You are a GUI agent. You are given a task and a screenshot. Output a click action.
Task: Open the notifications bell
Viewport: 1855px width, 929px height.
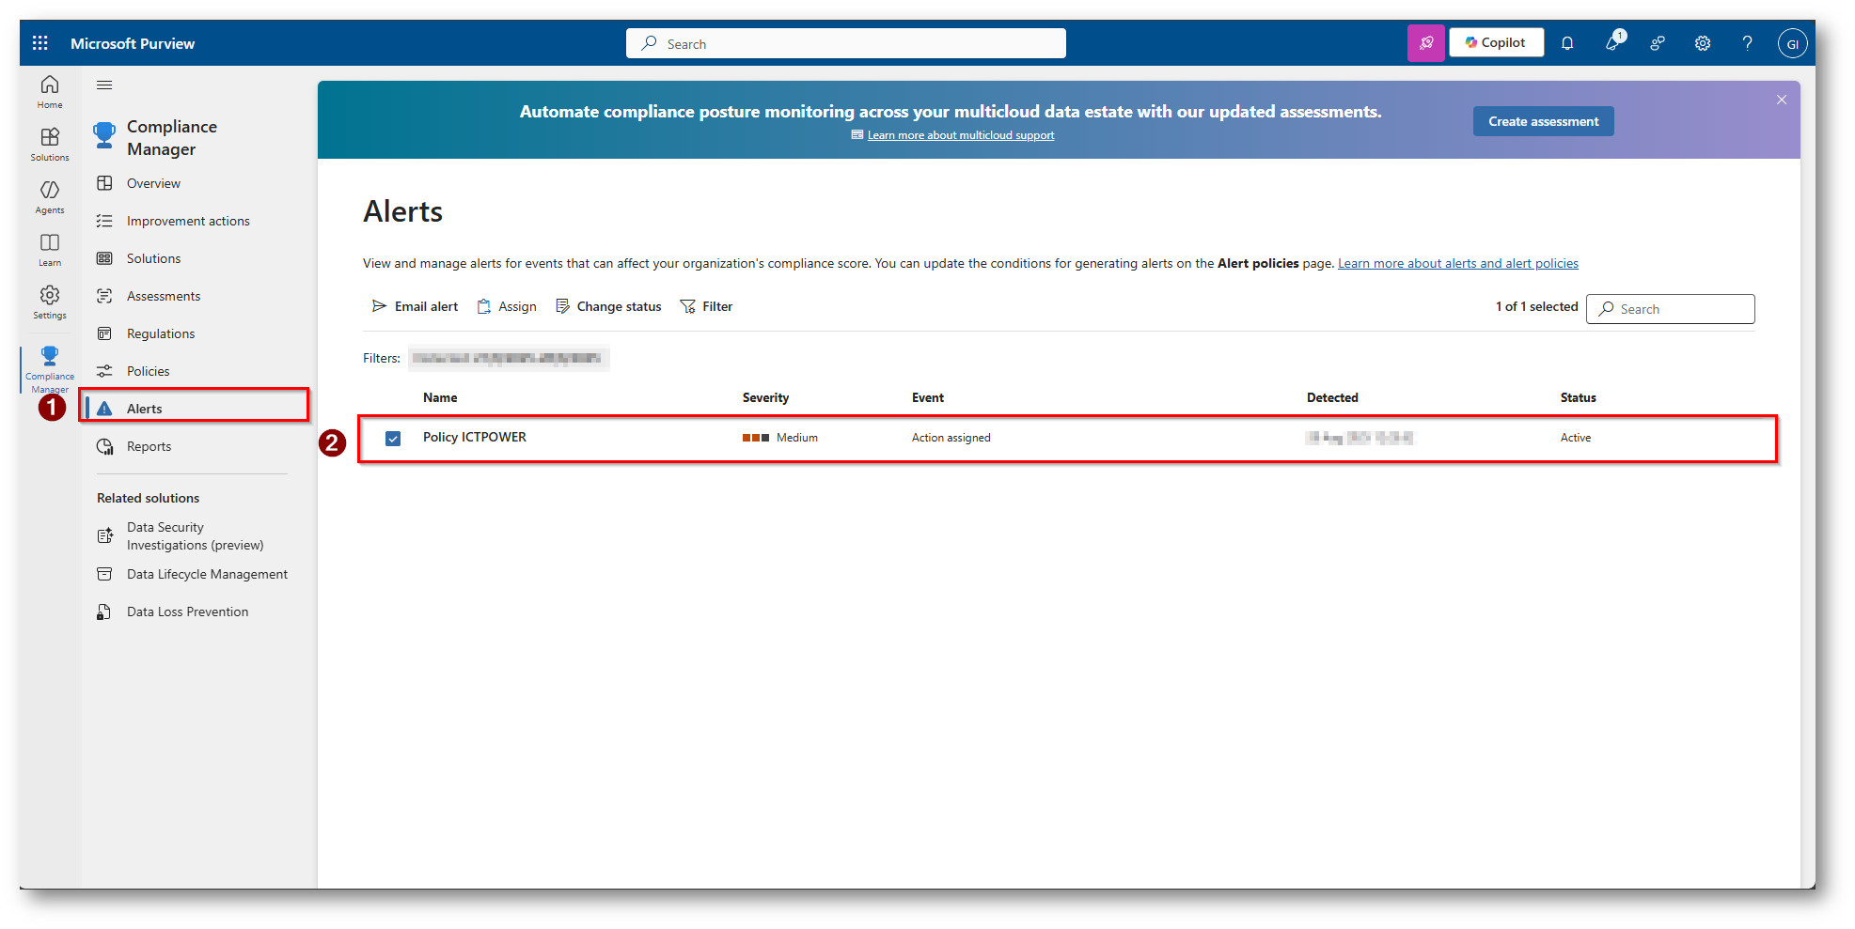pos(1567,43)
